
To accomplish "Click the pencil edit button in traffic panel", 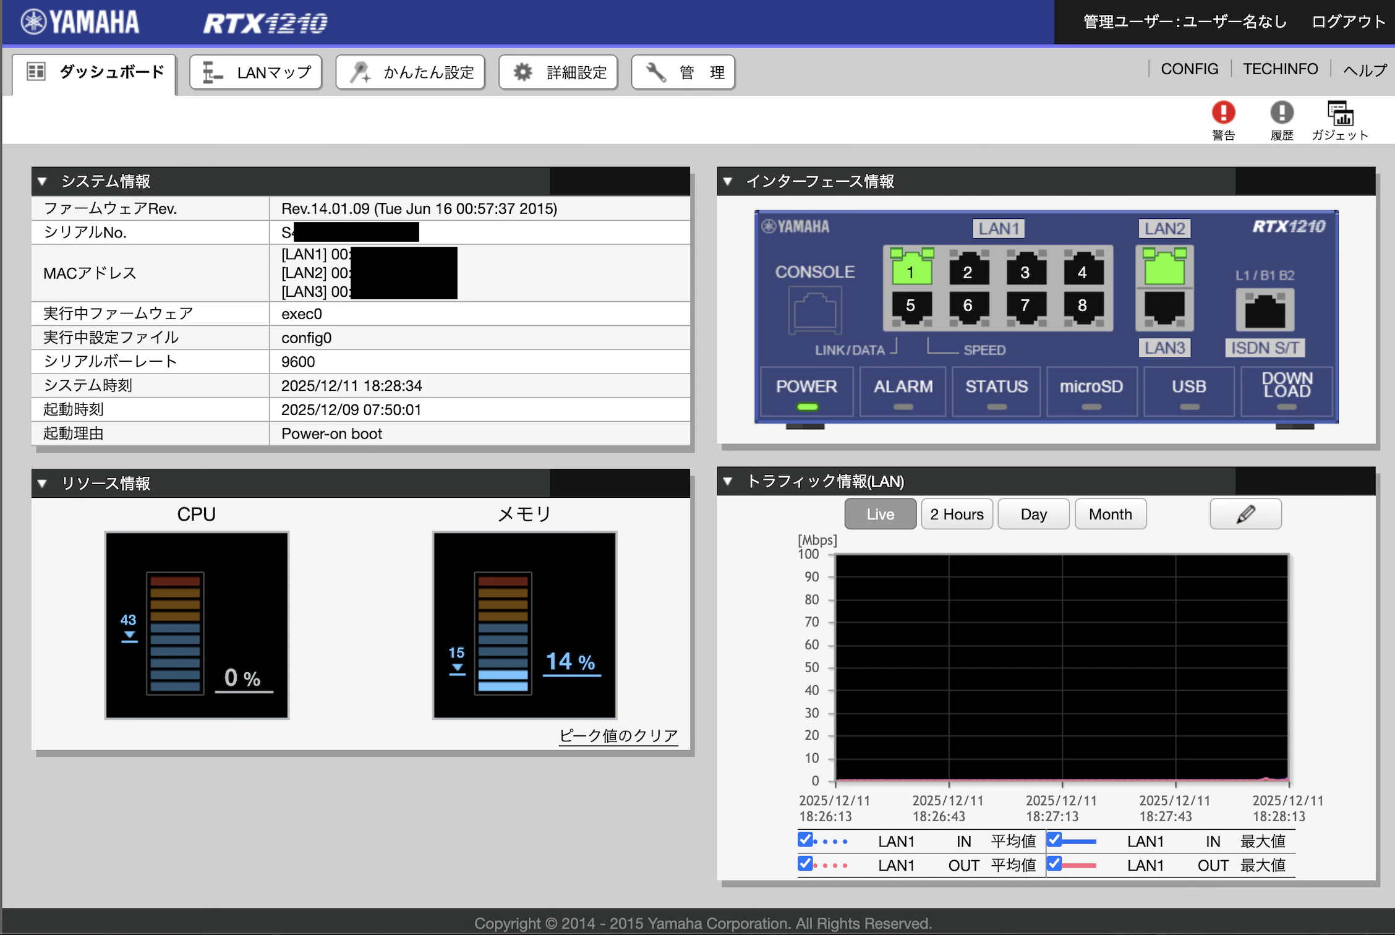I will pyautogui.click(x=1245, y=514).
